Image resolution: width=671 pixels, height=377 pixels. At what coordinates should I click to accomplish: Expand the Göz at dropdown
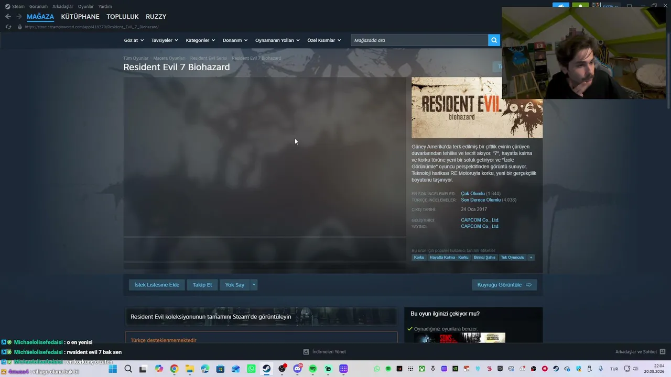[x=134, y=40]
